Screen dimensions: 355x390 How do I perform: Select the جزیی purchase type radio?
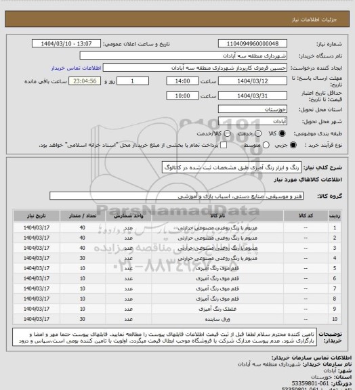point(293,145)
